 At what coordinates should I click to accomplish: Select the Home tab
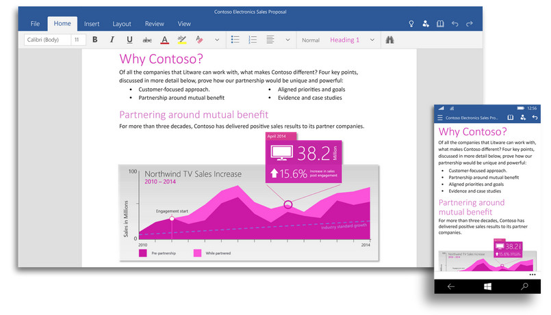pyautogui.click(x=62, y=23)
